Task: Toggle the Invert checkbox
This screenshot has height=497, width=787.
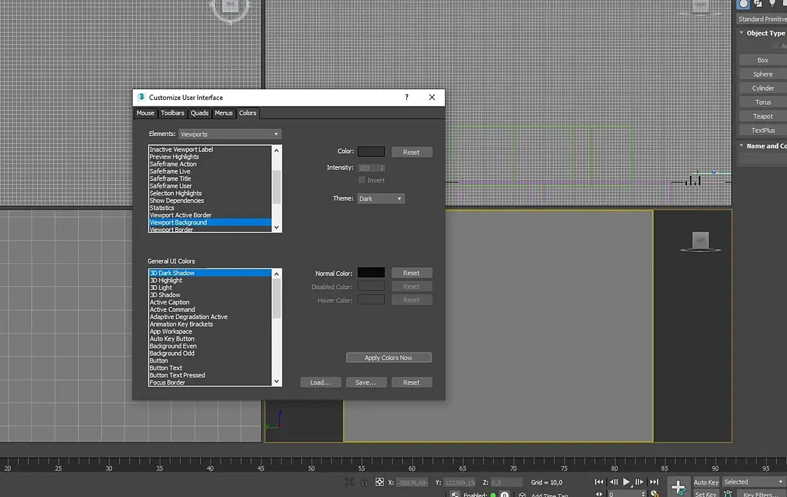Action: coord(361,180)
